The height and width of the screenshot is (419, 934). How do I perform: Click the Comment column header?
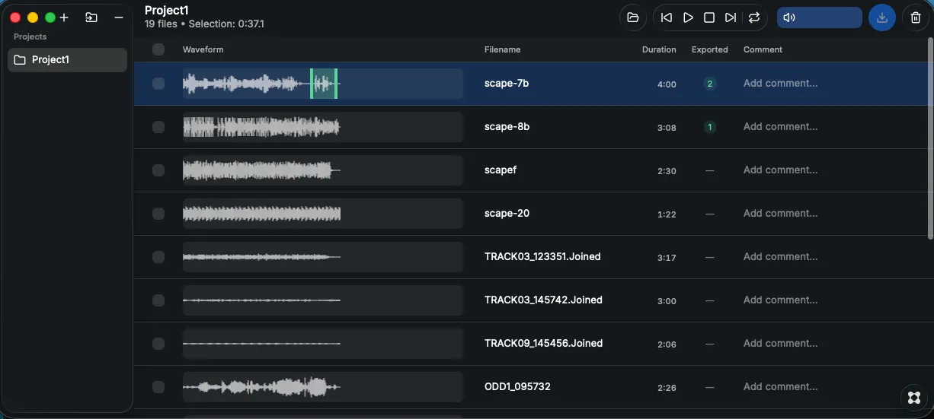click(x=763, y=49)
